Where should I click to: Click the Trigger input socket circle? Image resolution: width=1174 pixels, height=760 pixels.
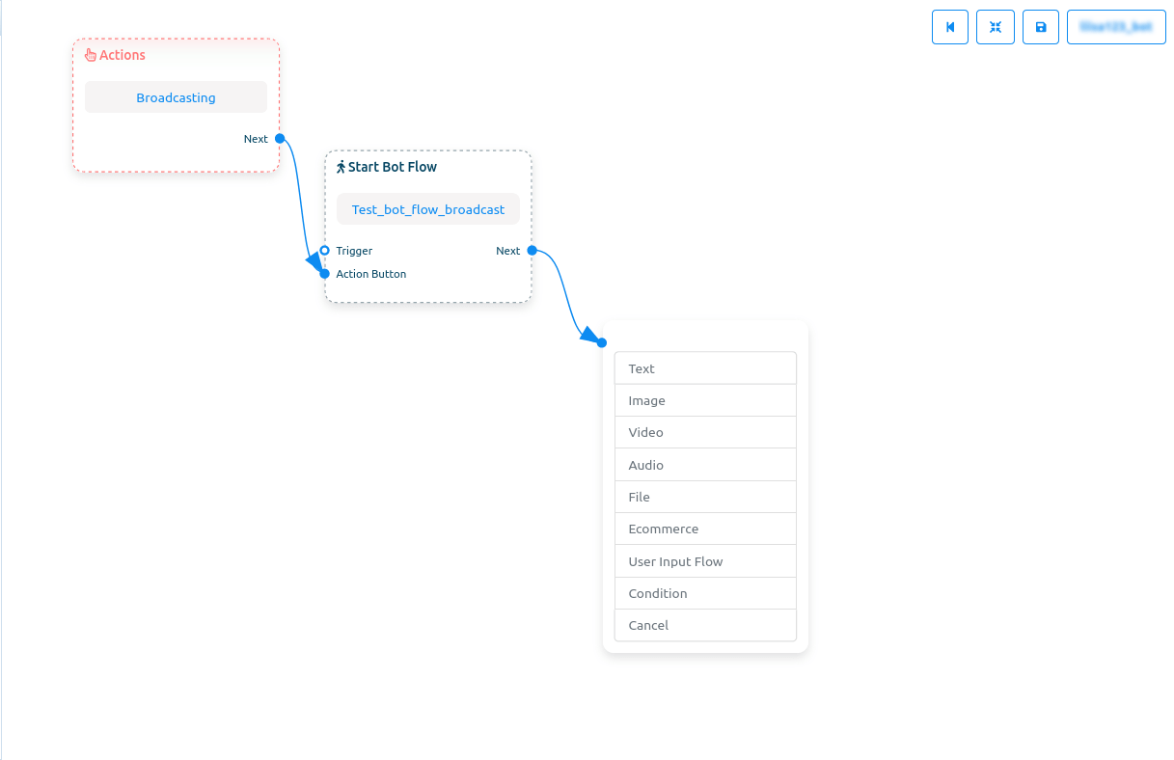325,251
